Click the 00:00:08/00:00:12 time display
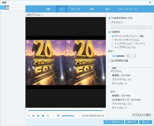Viewport: 154px width, 126px height. pos(93,116)
